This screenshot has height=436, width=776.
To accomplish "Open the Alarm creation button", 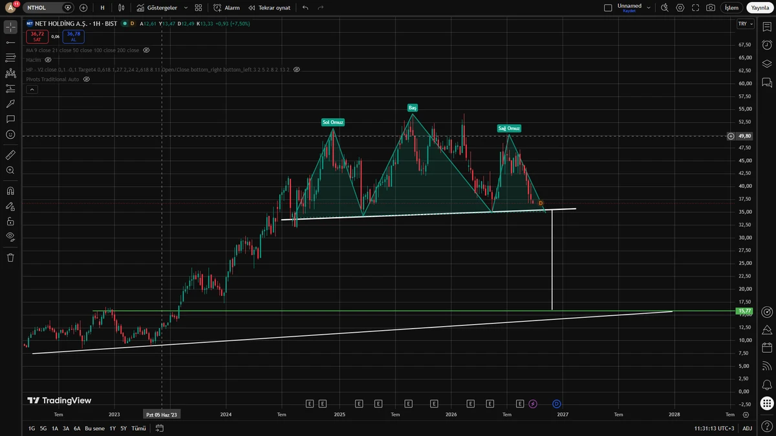I will (x=226, y=8).
